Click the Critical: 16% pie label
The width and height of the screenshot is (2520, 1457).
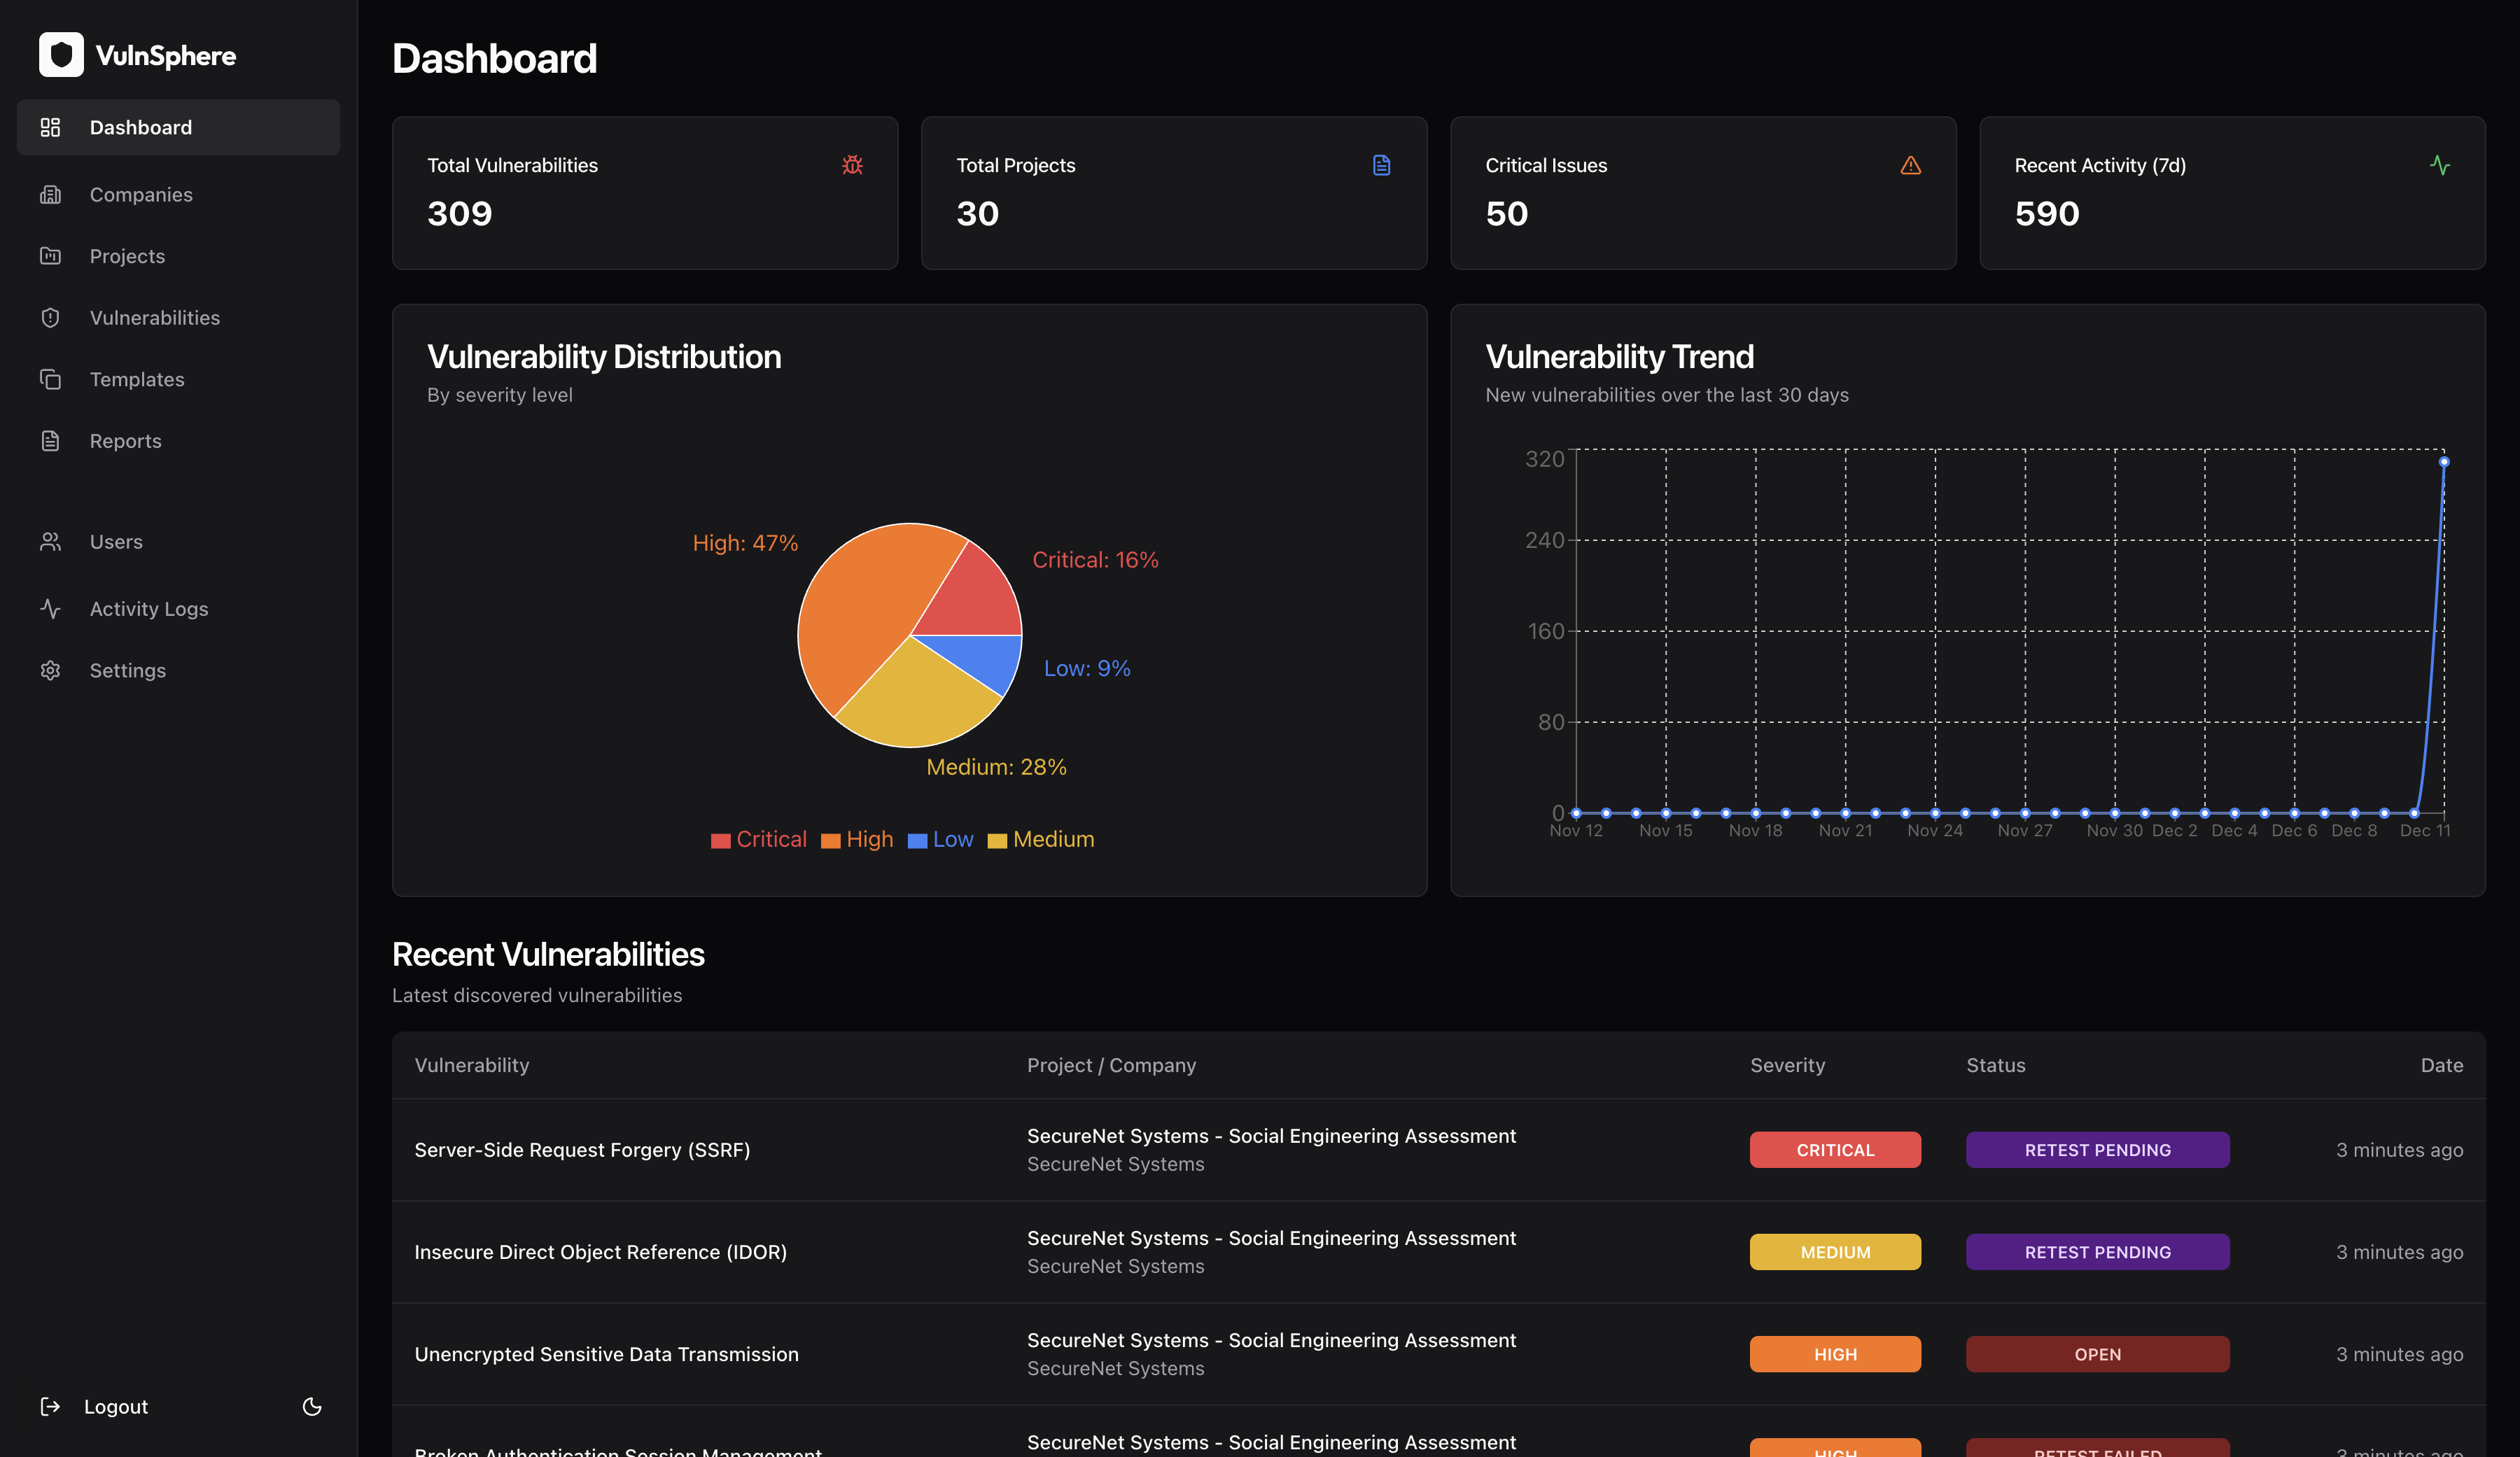point(1095,560)
